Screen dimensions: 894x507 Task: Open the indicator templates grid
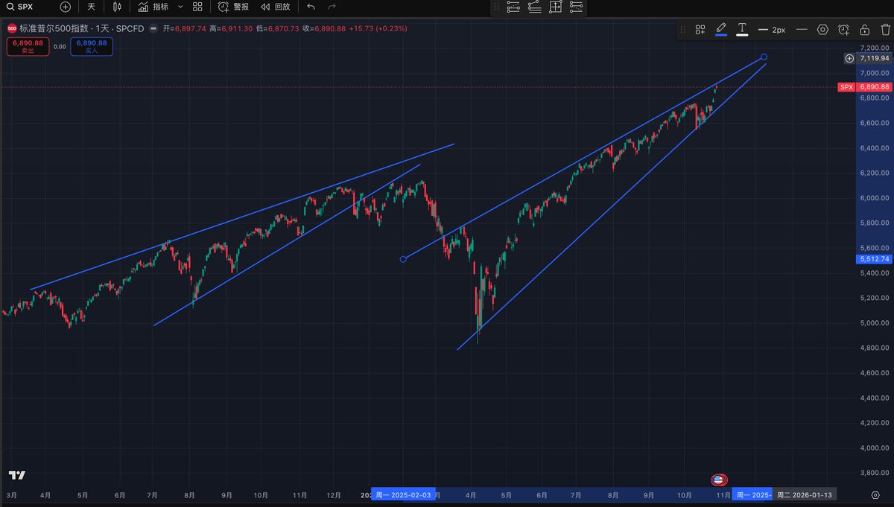[197, 7]
